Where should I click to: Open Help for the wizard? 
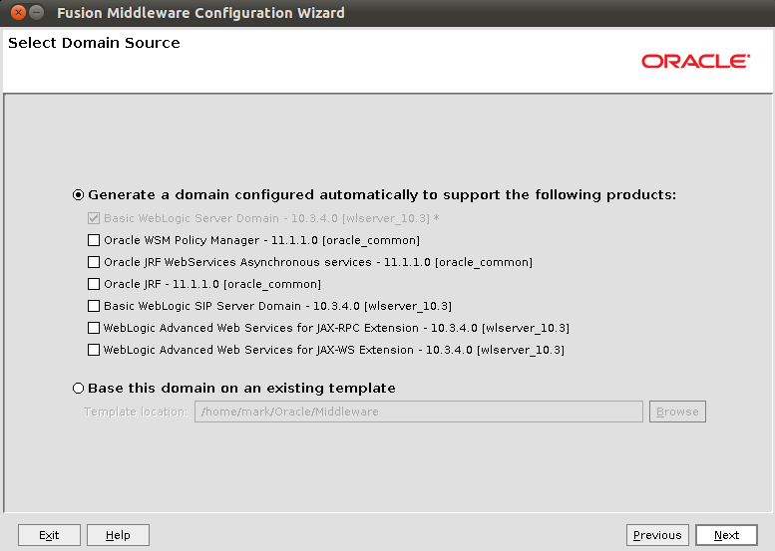118,535
